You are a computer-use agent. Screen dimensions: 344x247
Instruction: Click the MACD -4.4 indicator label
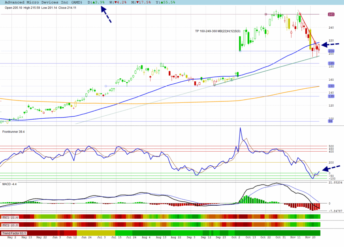click(x=9, y=184)
